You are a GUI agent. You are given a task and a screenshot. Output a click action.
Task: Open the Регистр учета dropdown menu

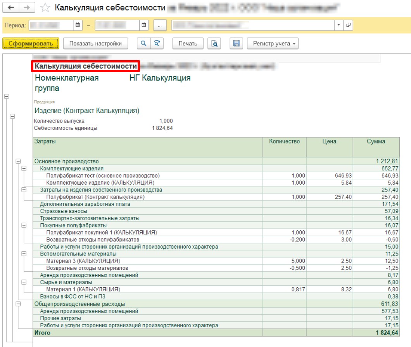(273, 43)
